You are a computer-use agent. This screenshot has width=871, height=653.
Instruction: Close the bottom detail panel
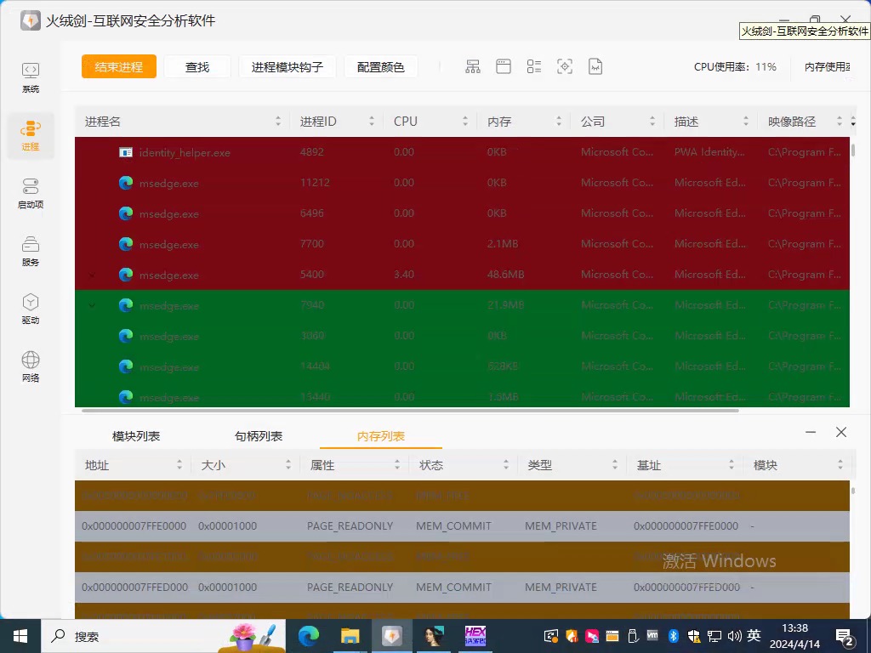(841, 432)
